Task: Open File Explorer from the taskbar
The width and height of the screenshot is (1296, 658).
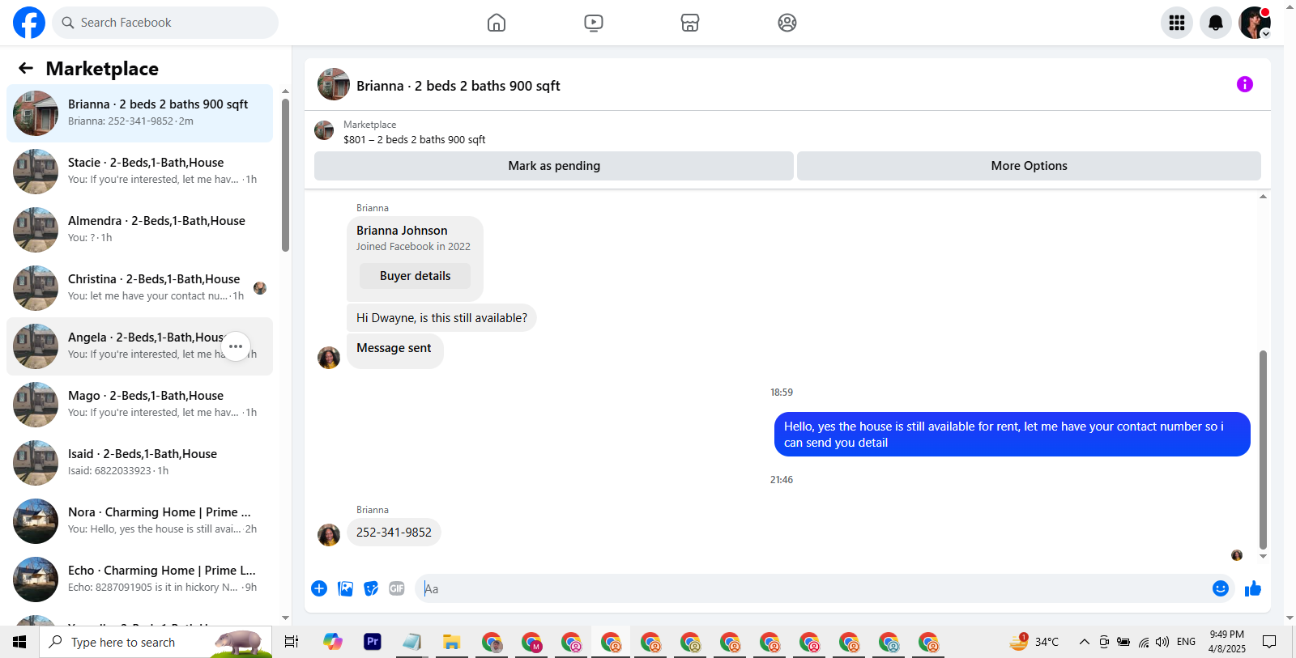Action: point(451,642)
